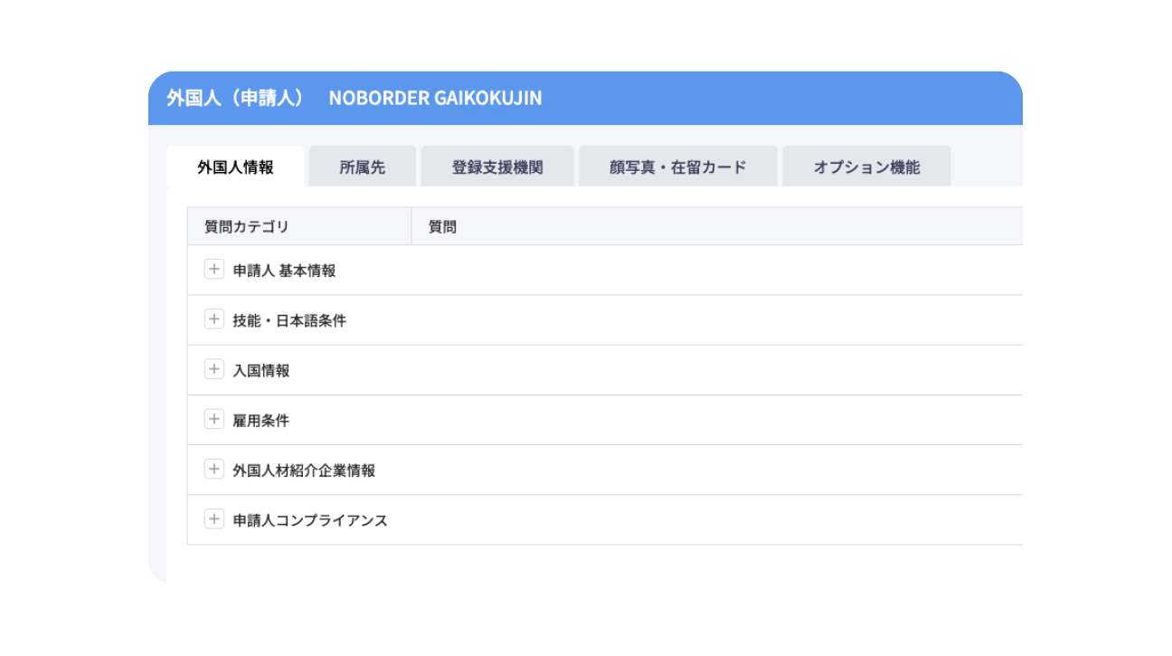Click plus icon beside 外国人材紹介企業情報
1172x656 pixels.
[213, 470]
